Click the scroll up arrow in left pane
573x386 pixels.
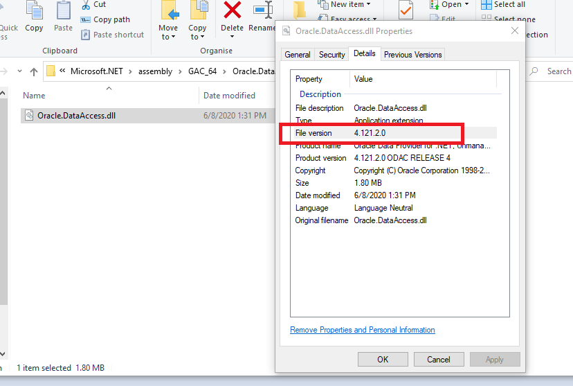[3, 94]
